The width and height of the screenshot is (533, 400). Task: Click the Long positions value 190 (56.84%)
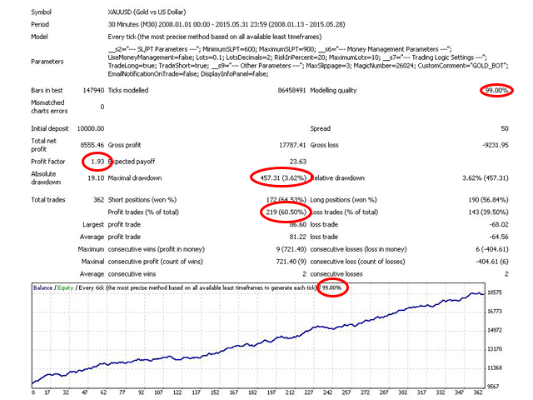488,200
